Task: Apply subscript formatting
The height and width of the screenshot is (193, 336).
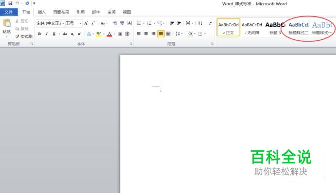Action: point(72,34)
